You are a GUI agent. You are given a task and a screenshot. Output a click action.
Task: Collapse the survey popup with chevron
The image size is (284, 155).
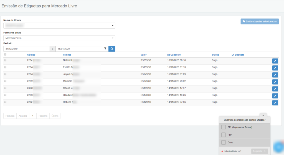(263, 115)
